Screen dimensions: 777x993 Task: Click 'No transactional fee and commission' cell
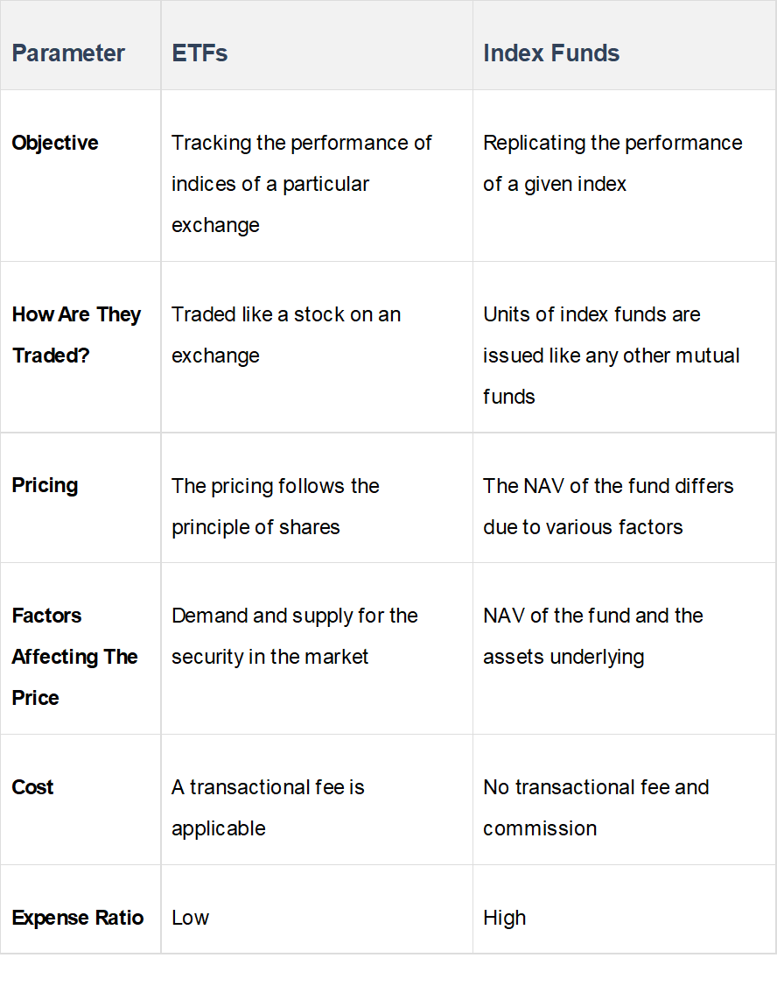(595, 807)
